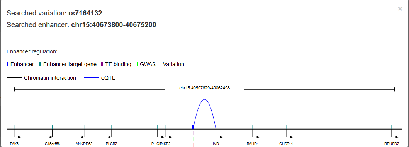
Task: Click the Enhancer target gene legend entry
Action: point(68,64)
